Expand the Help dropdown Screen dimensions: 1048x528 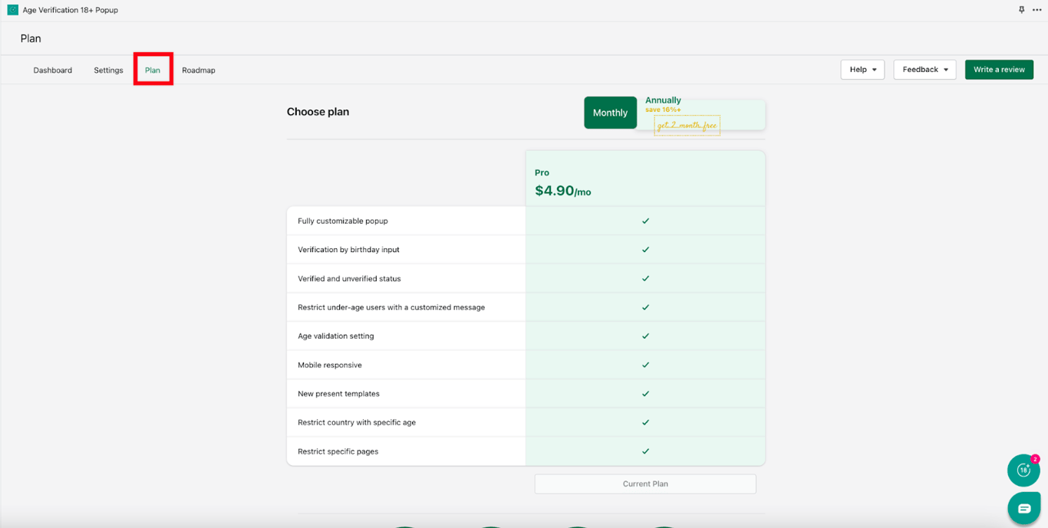pos(862,70)
